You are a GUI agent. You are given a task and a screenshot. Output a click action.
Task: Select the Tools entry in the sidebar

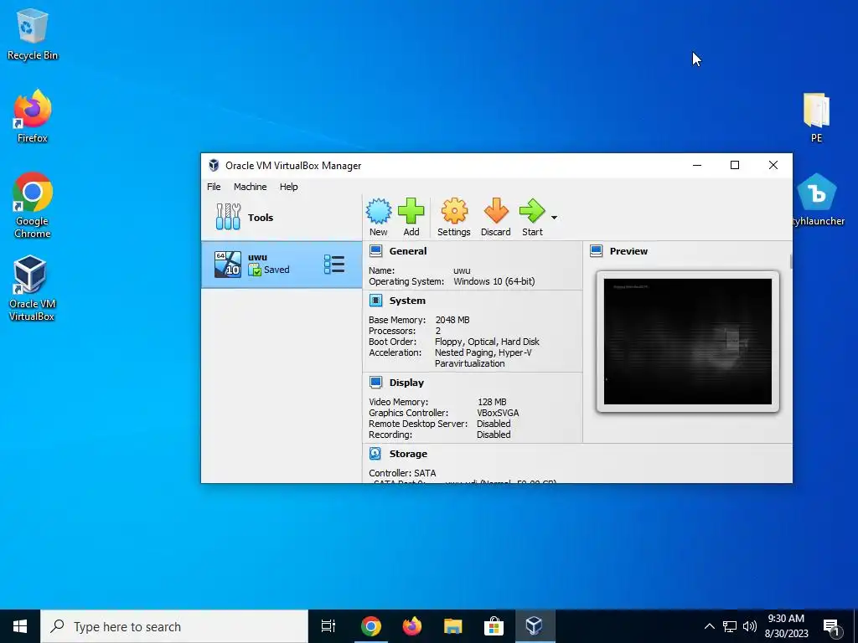coord(282,217)
